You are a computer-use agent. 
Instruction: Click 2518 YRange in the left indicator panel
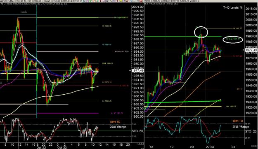click(118, 127)
